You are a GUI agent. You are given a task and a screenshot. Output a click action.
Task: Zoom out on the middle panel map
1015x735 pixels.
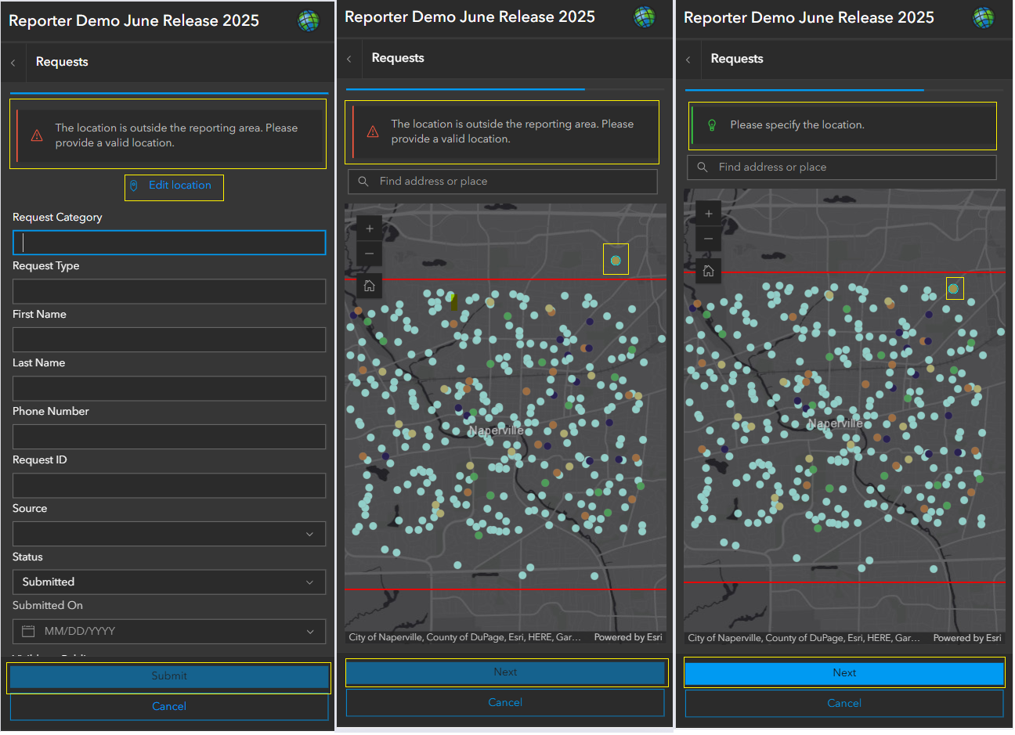click(369, 254)
